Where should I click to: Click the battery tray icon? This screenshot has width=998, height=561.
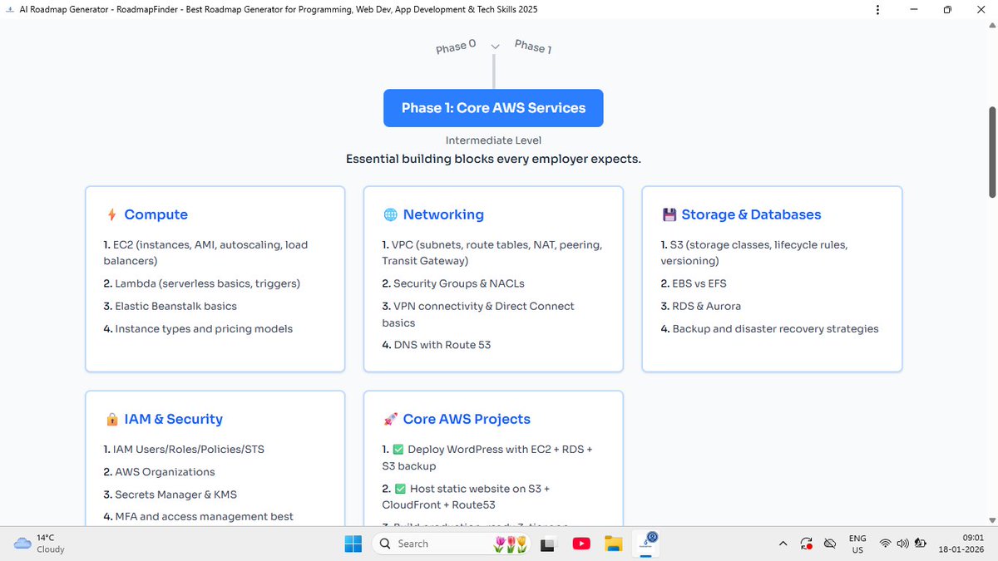coord(921,544)
